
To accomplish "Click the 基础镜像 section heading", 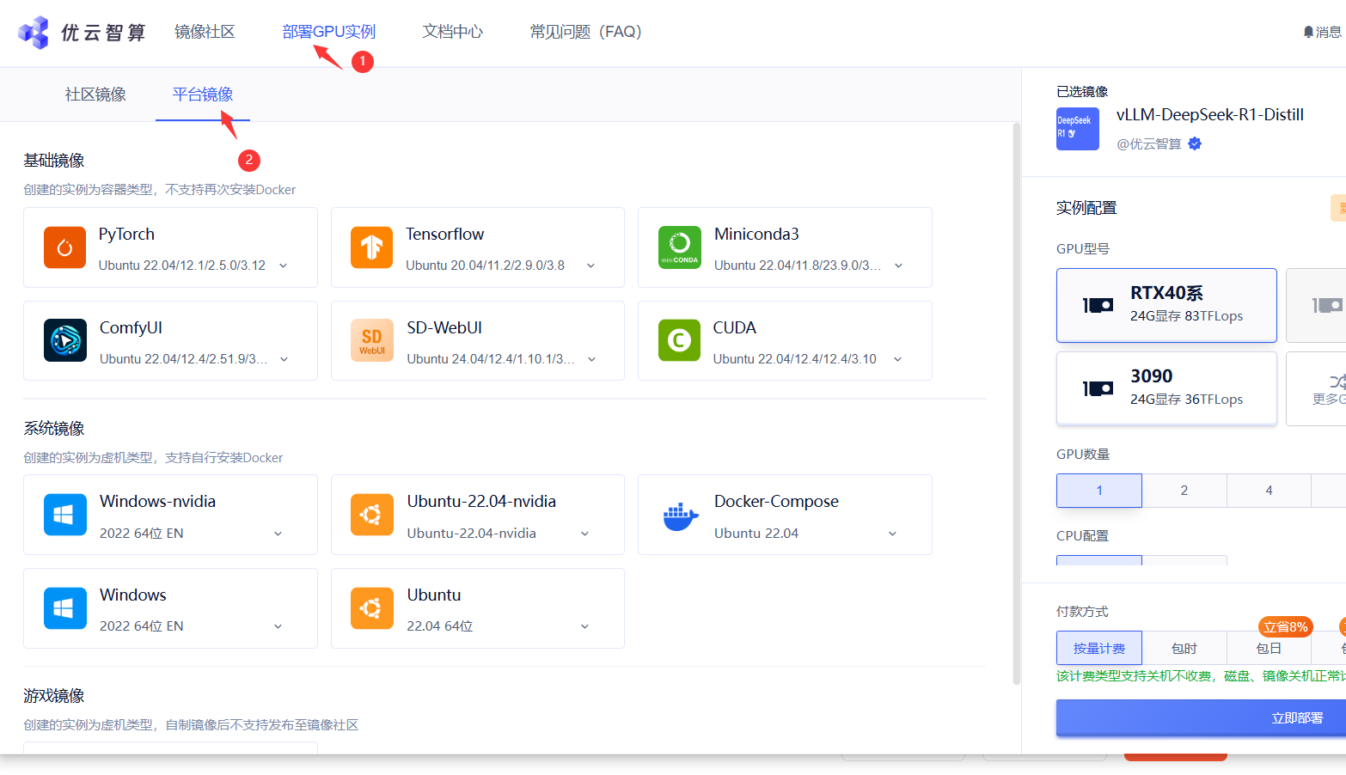I will coord(54,161).
